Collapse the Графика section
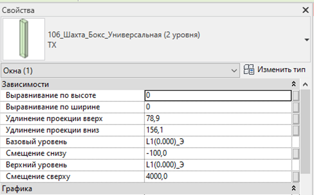Screen dimensions: 314x195 click(293, 188)
